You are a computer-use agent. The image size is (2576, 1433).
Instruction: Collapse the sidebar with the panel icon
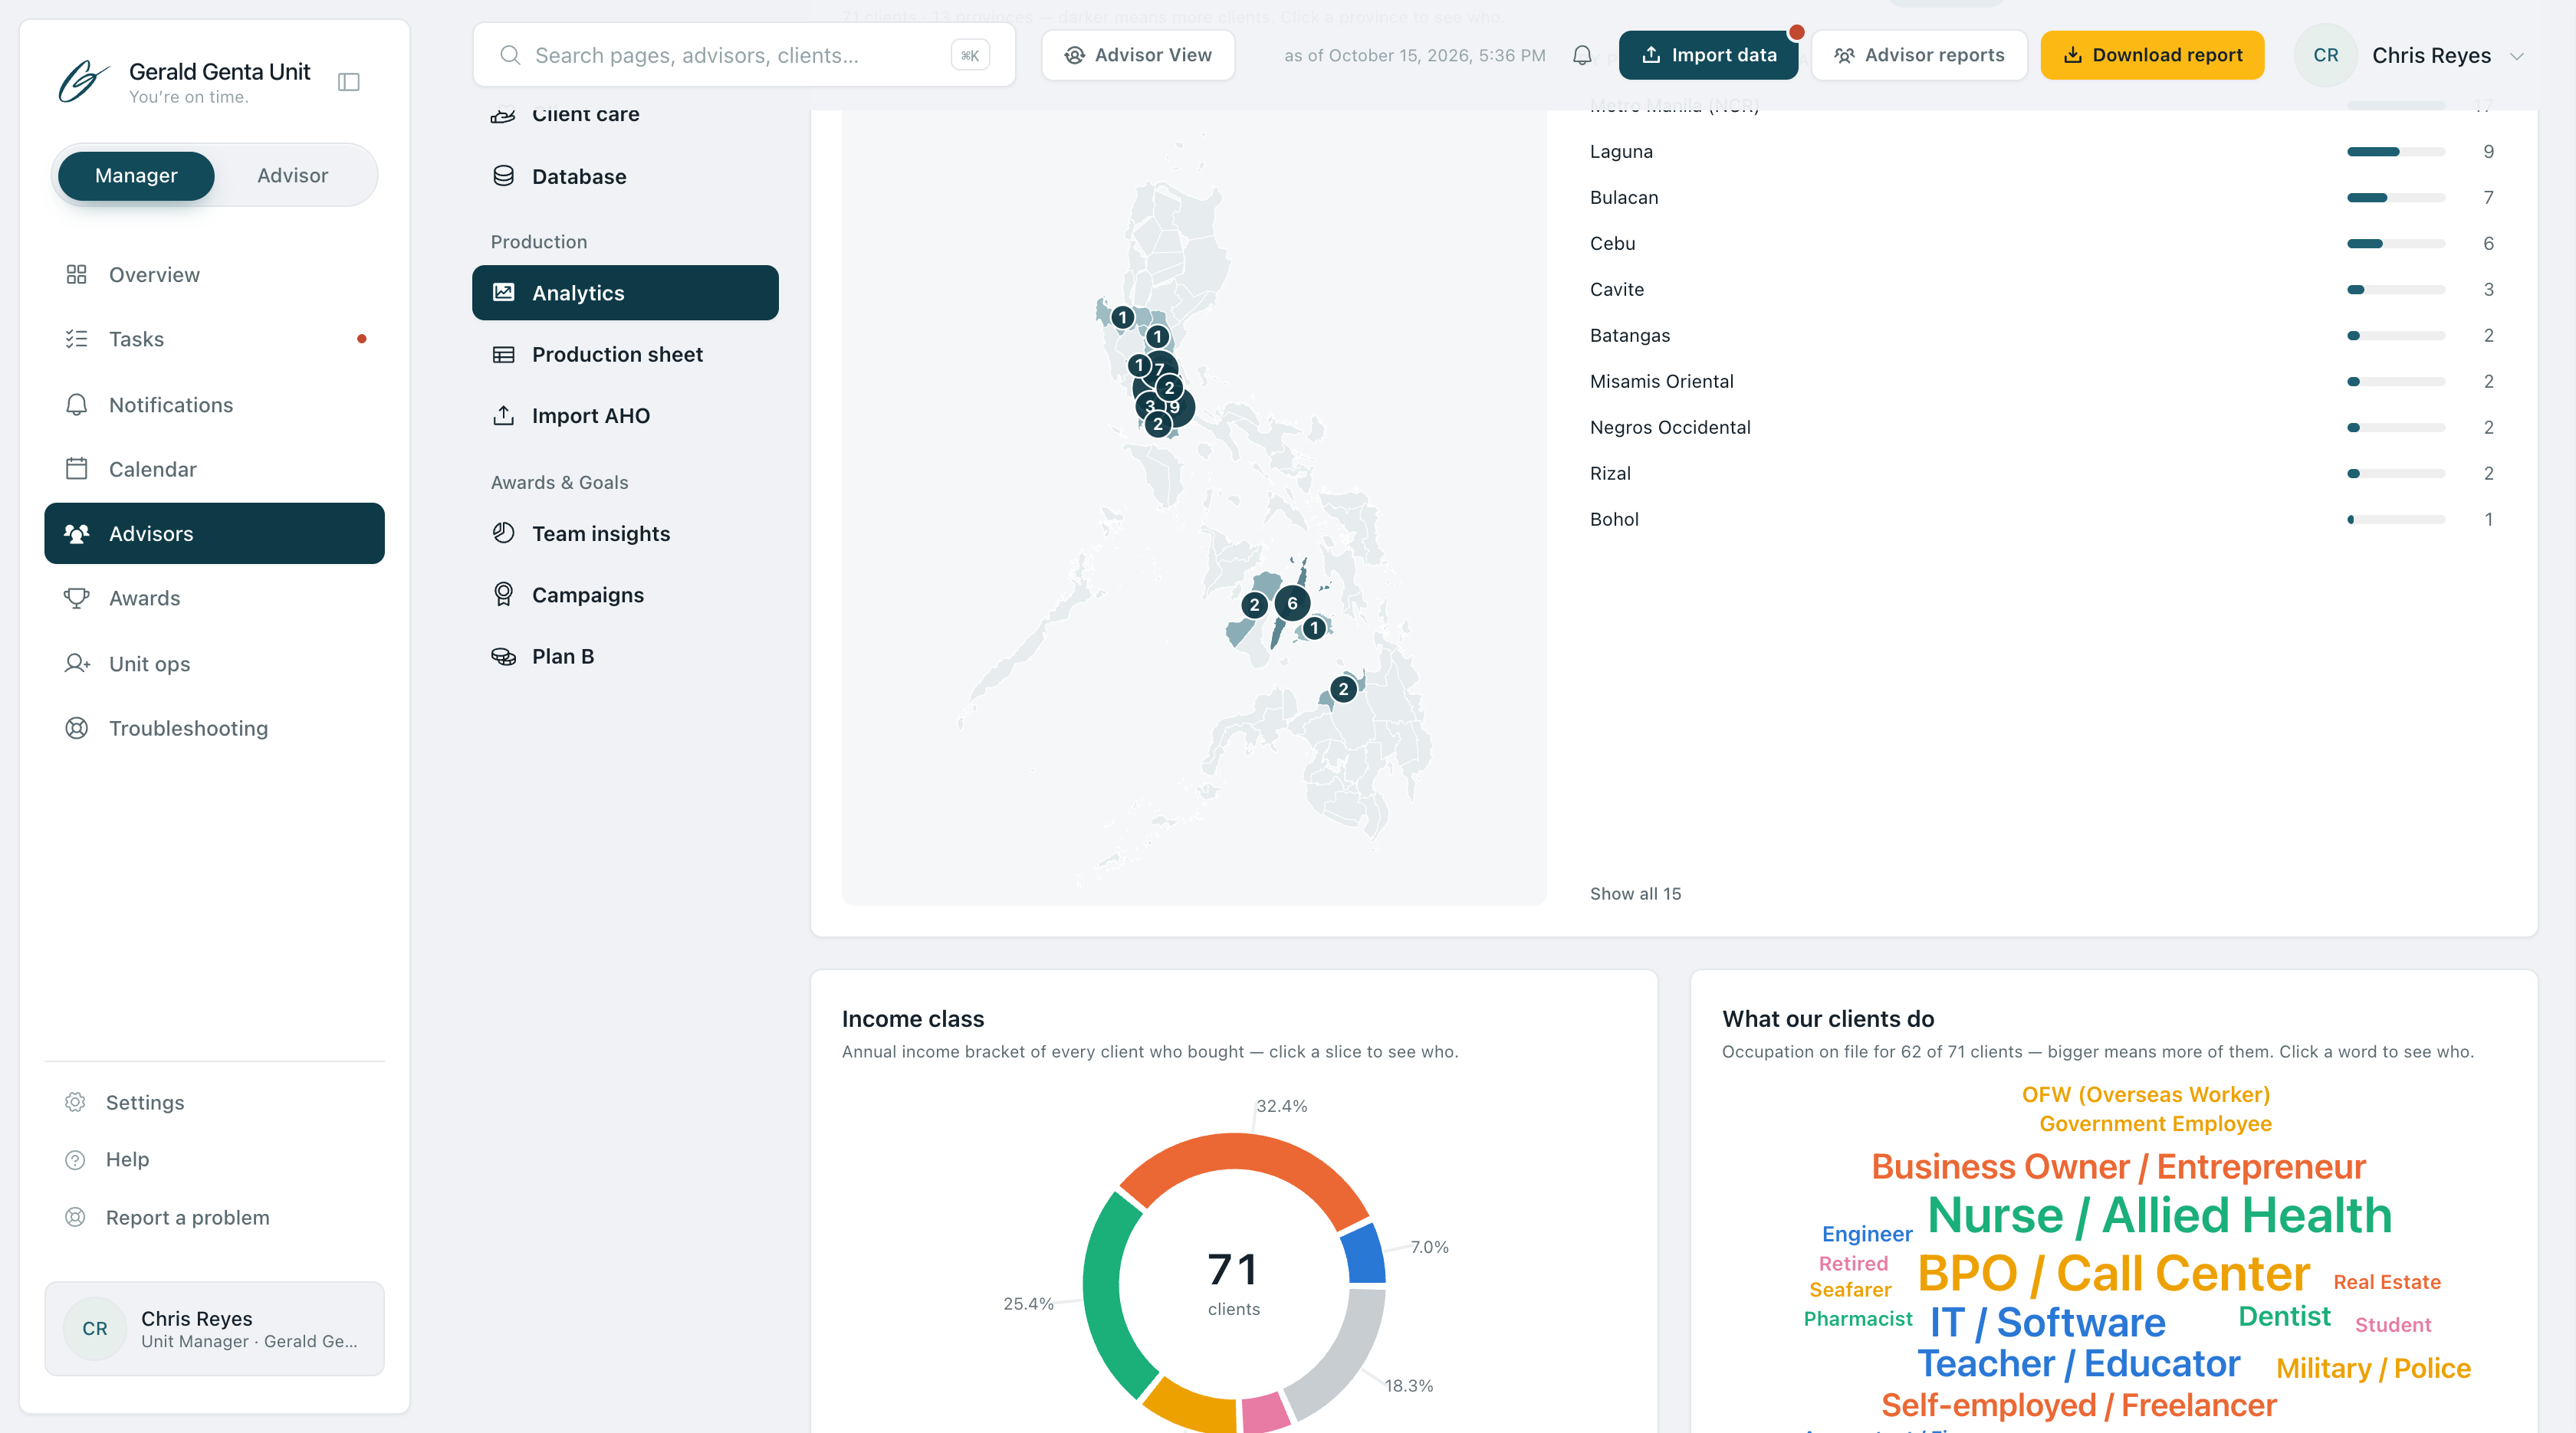[x=349, y=82]
